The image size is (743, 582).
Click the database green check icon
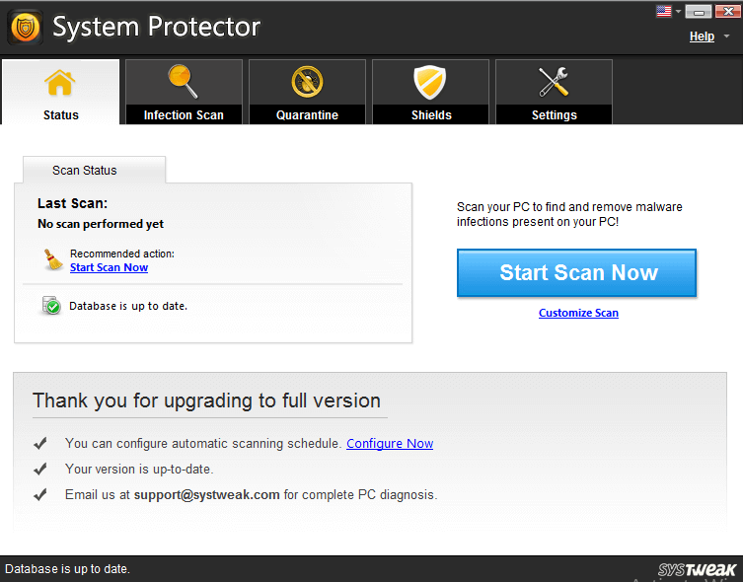pos(51,306)
